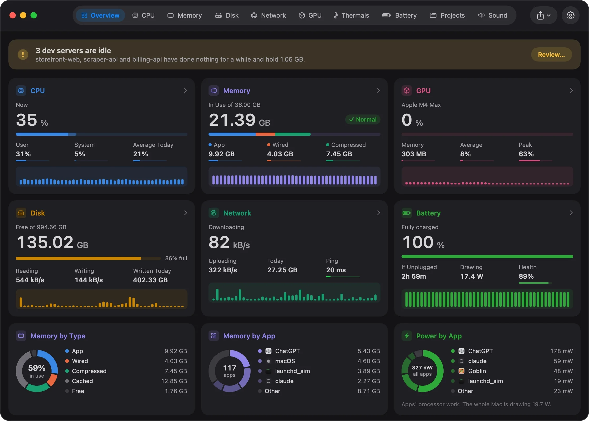Expand the Network card chevron

(x=379, y=213)
